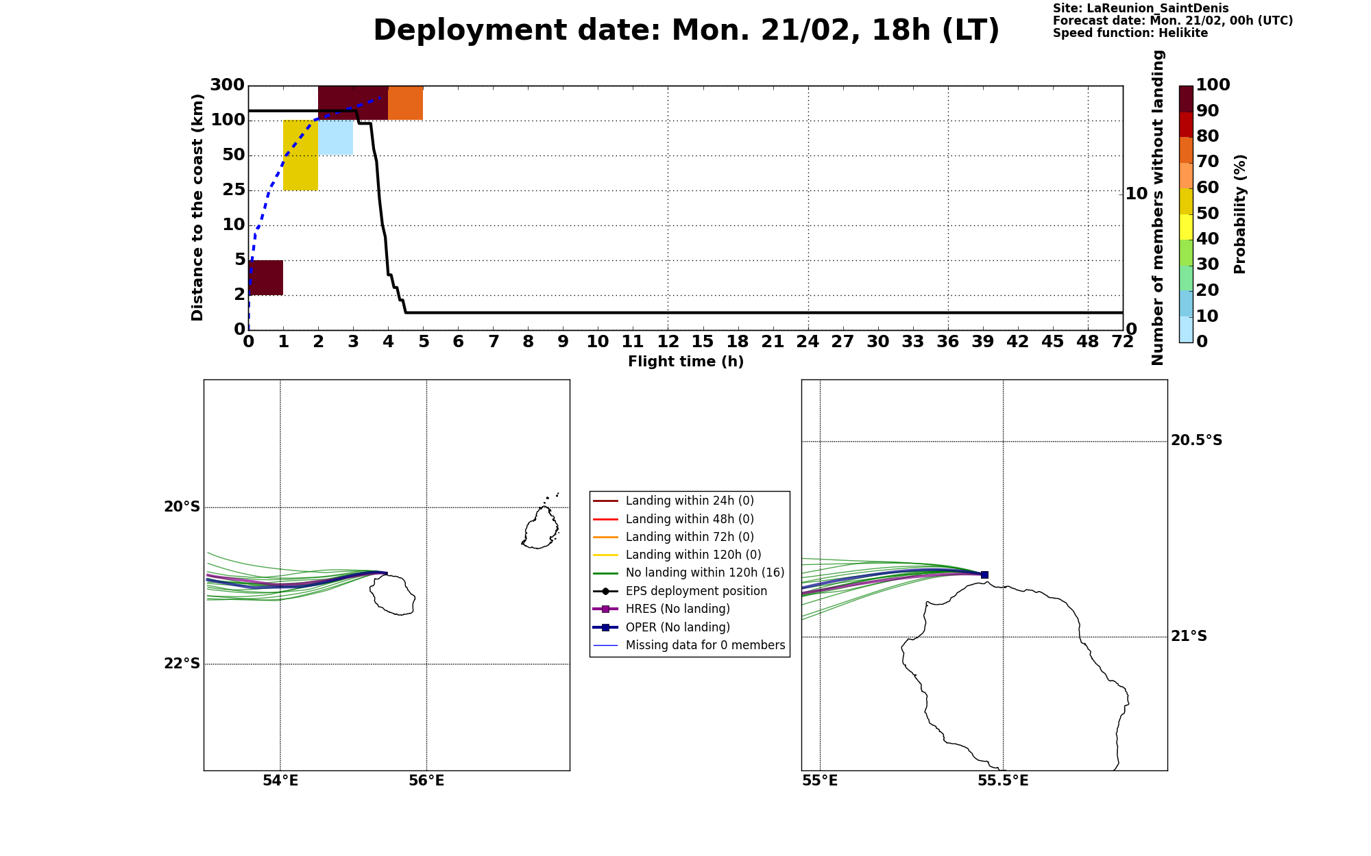Viewport: 1371px width, 856px height.
Task: Click the light blue block at 50-100 km
Action: click(335, 138)
